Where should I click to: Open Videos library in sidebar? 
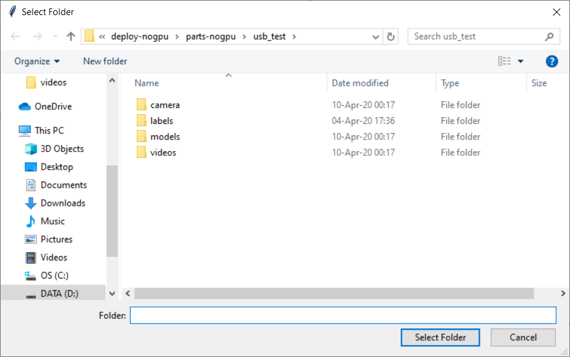point(54,257)
